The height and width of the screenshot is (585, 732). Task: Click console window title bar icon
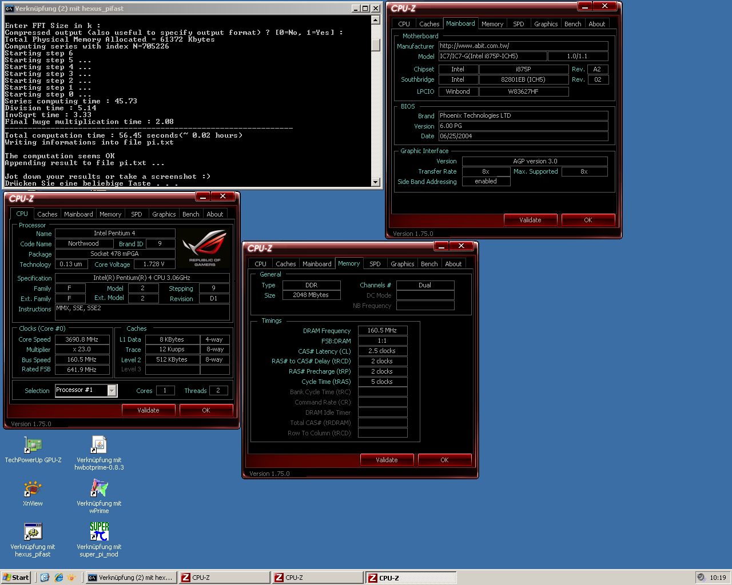click(9, 9)
